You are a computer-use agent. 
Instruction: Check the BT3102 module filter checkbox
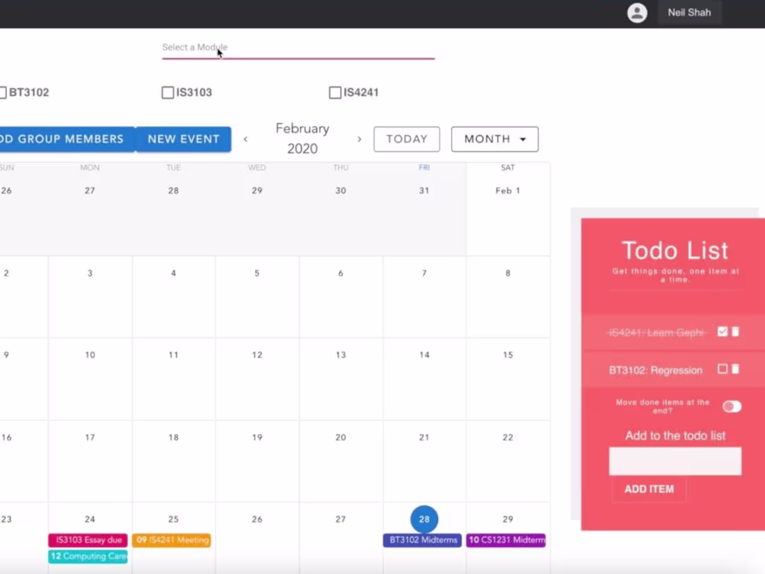coord(4,92)
